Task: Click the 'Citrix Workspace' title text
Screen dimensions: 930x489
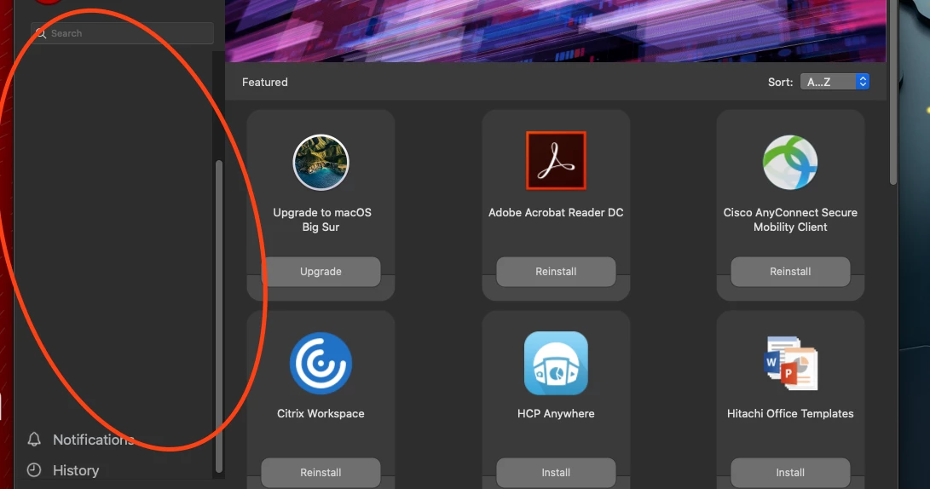Action: 321,414
